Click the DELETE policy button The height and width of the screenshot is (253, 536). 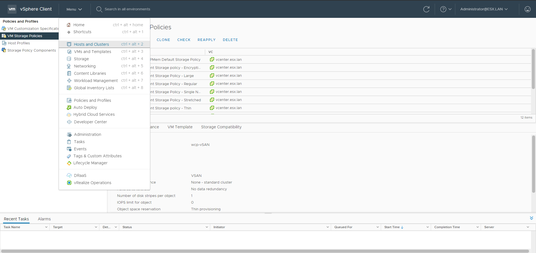point(230,40)
